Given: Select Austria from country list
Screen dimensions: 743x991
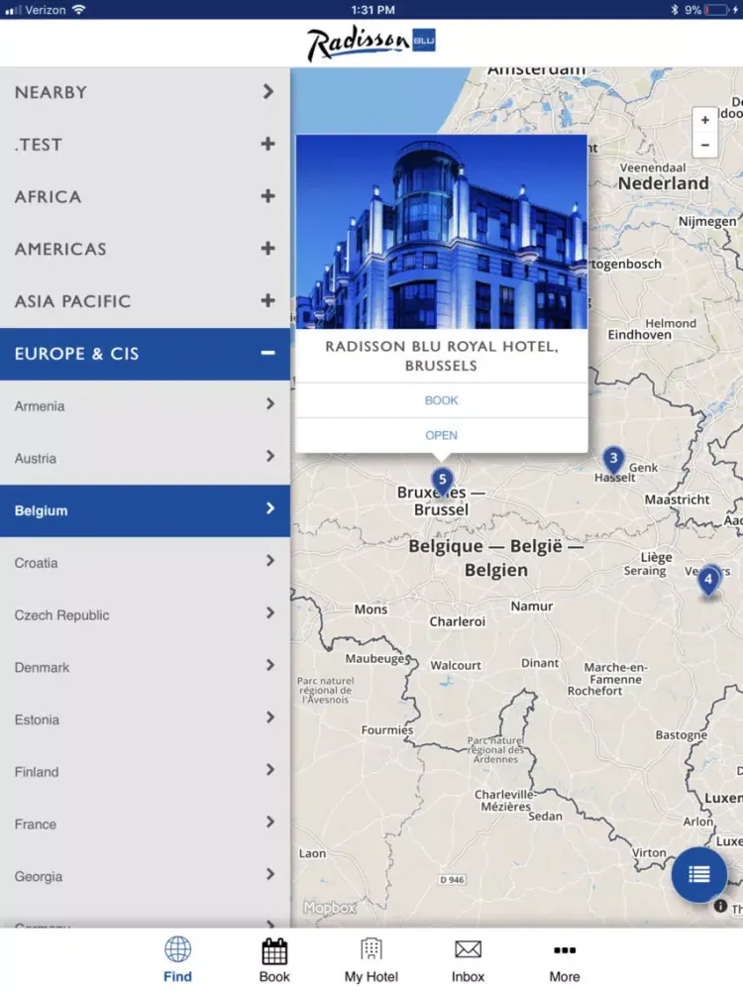Looking at the screenshot, I should pos(145,458).
